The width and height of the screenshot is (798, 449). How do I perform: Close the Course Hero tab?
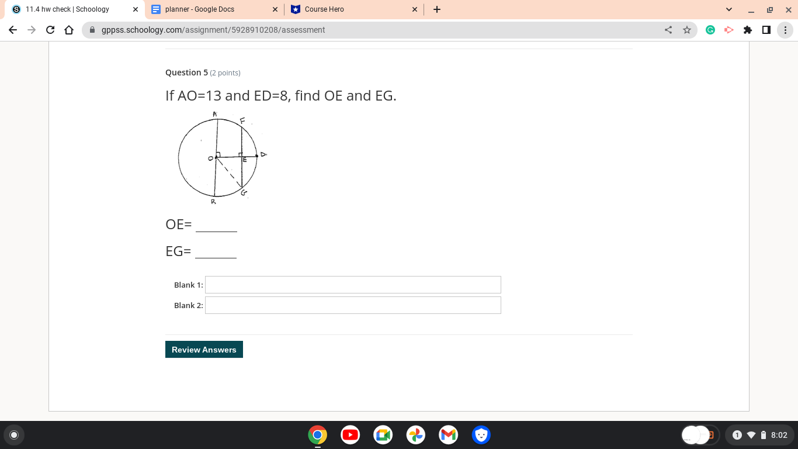415,9
